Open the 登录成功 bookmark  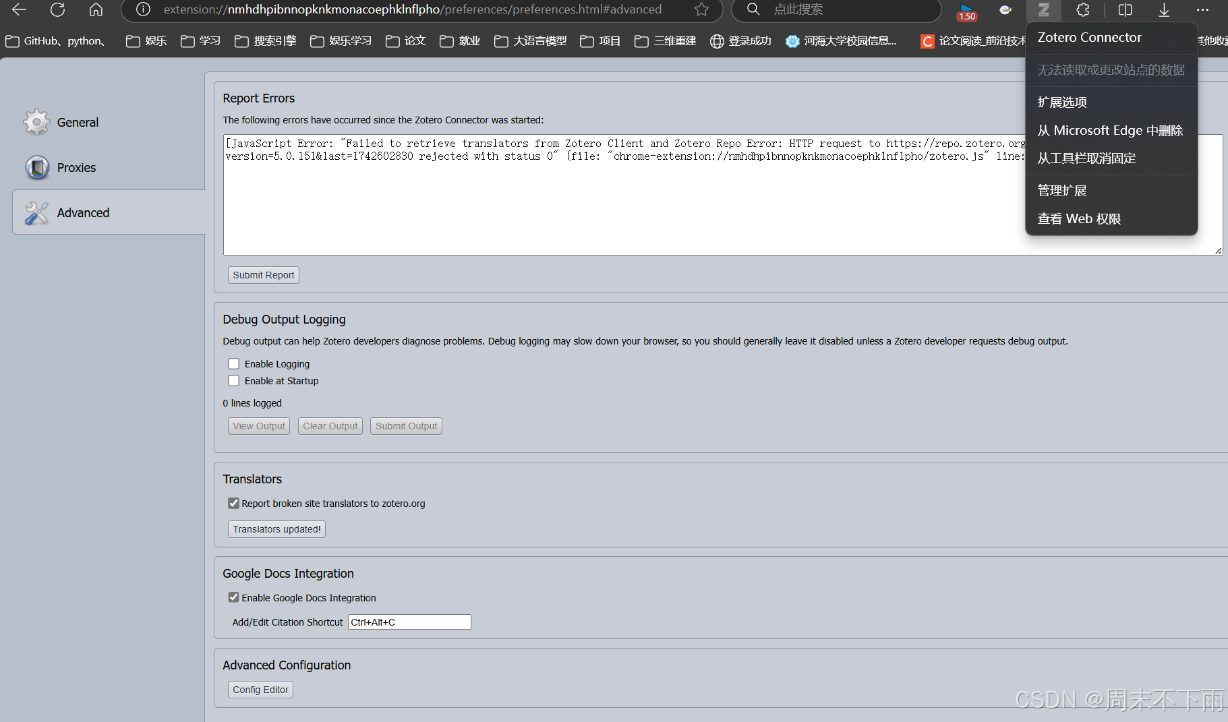point(740,41)
